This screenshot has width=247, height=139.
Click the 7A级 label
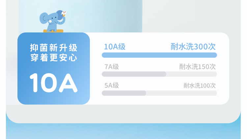(112, 67)
